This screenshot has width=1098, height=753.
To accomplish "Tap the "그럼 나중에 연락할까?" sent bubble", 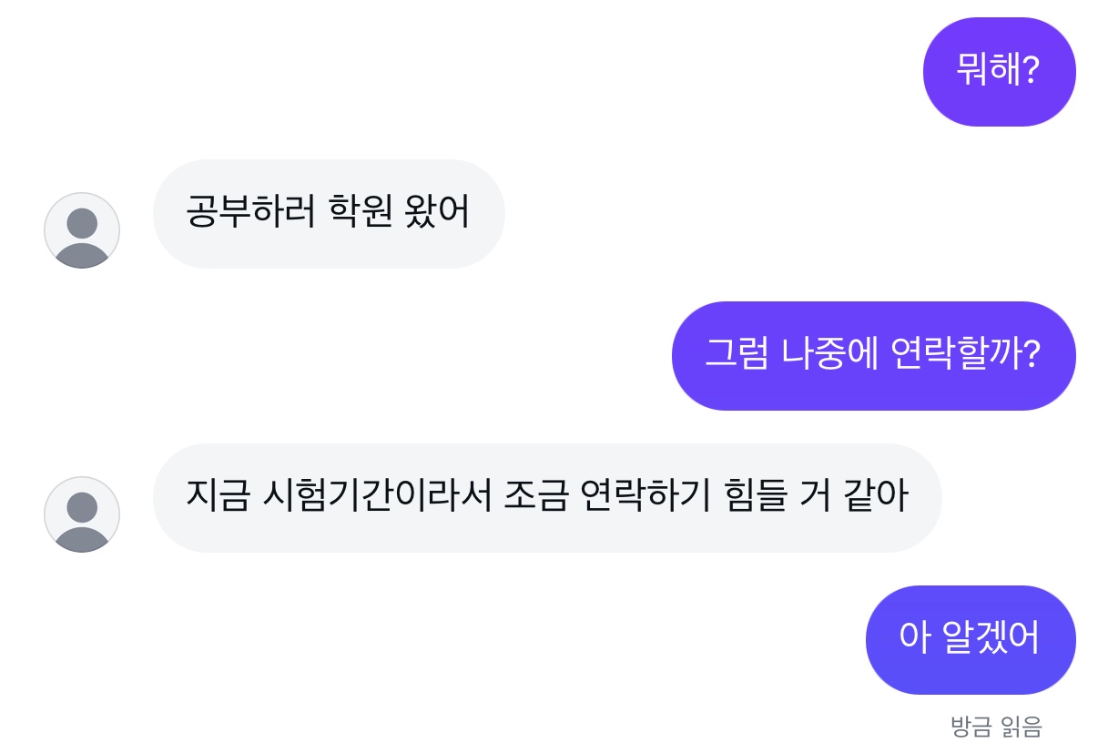I will tap(873, 355).
